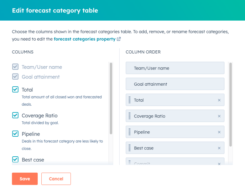
Task: Click drag handle on Pipeline item
Action: point(130,132)
